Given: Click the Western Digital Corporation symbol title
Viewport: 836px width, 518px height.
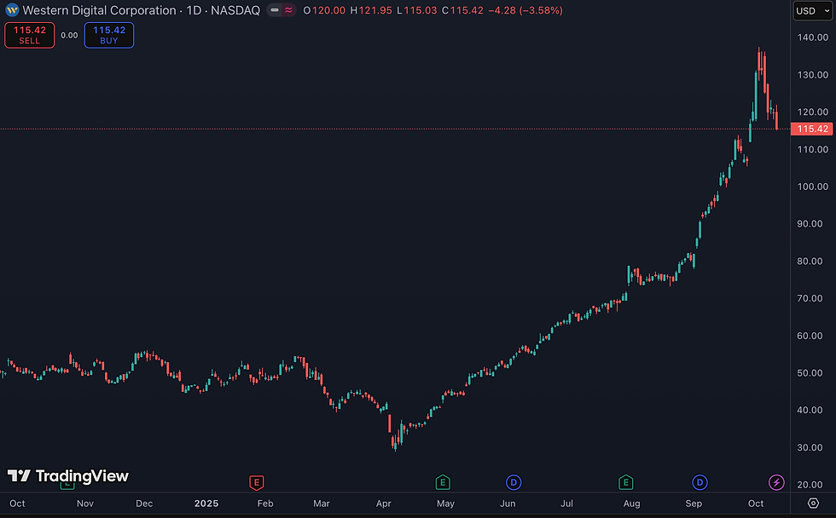Looking at the screenshot, I should tap(142, 10).
